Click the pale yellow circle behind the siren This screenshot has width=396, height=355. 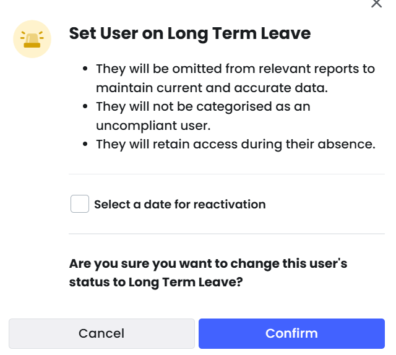coord(32,39)
